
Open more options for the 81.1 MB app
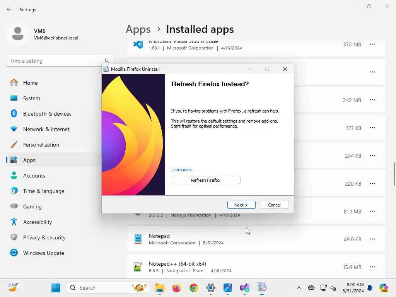click(372, 211)
